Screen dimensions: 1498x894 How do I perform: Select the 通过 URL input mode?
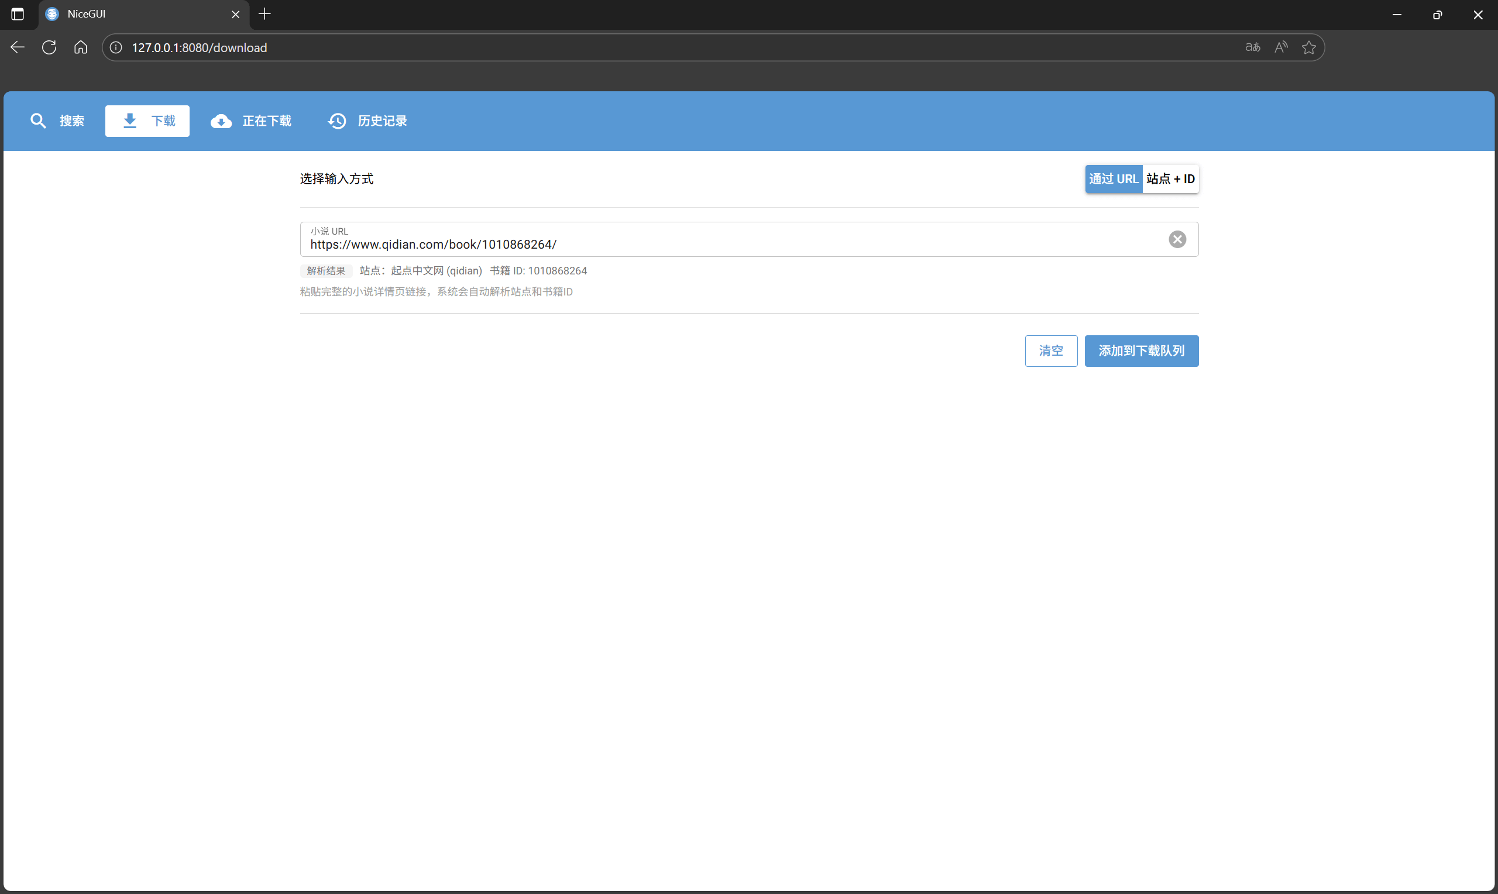tap(1113, 179)
